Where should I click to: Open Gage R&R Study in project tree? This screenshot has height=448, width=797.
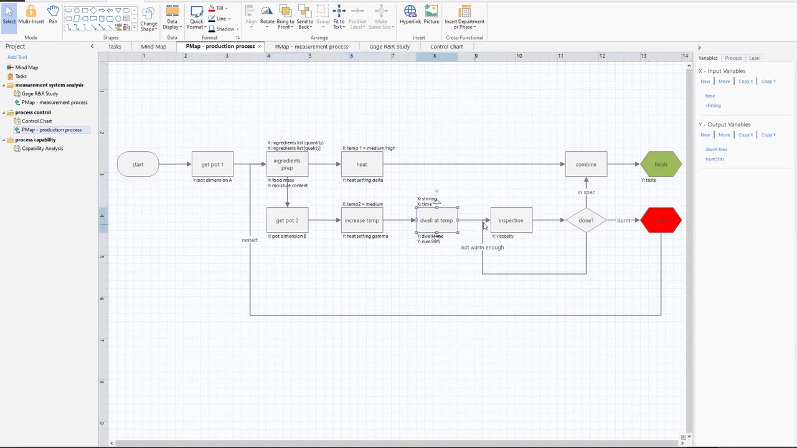click(40, 93)
